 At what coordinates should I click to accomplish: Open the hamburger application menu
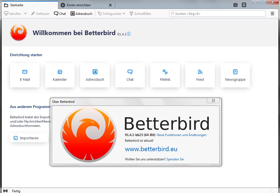272,13
